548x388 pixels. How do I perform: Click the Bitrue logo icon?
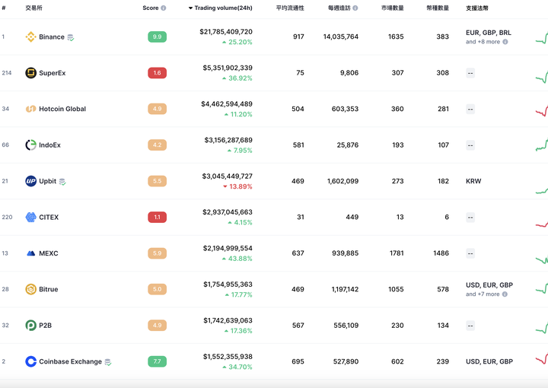(x=30, y=289)
